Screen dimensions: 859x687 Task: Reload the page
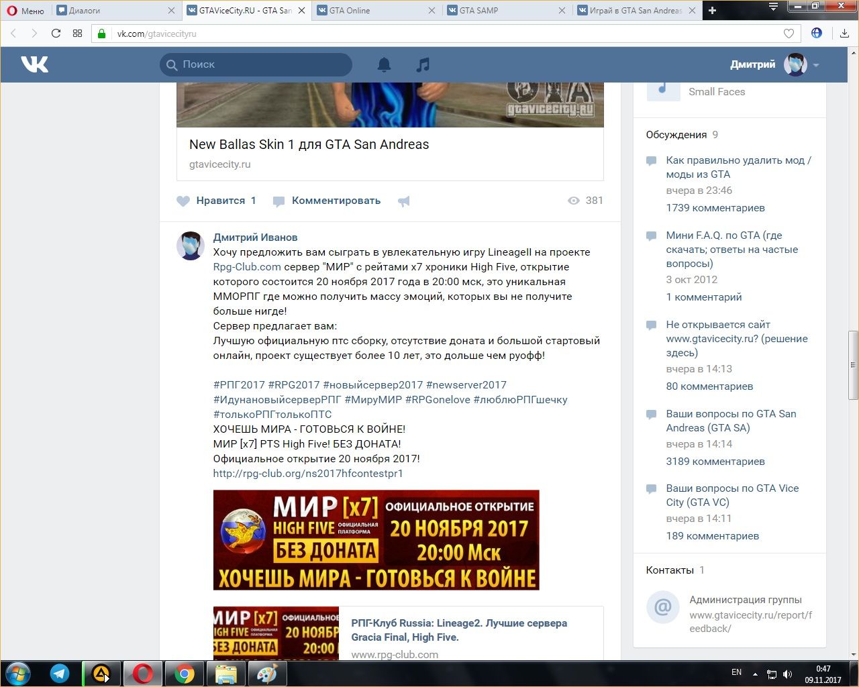tap(56, 33)
